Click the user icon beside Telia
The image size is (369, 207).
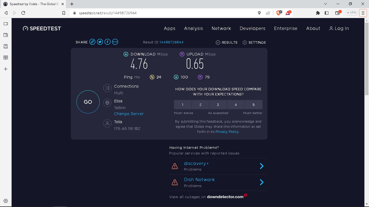point(107,123)
